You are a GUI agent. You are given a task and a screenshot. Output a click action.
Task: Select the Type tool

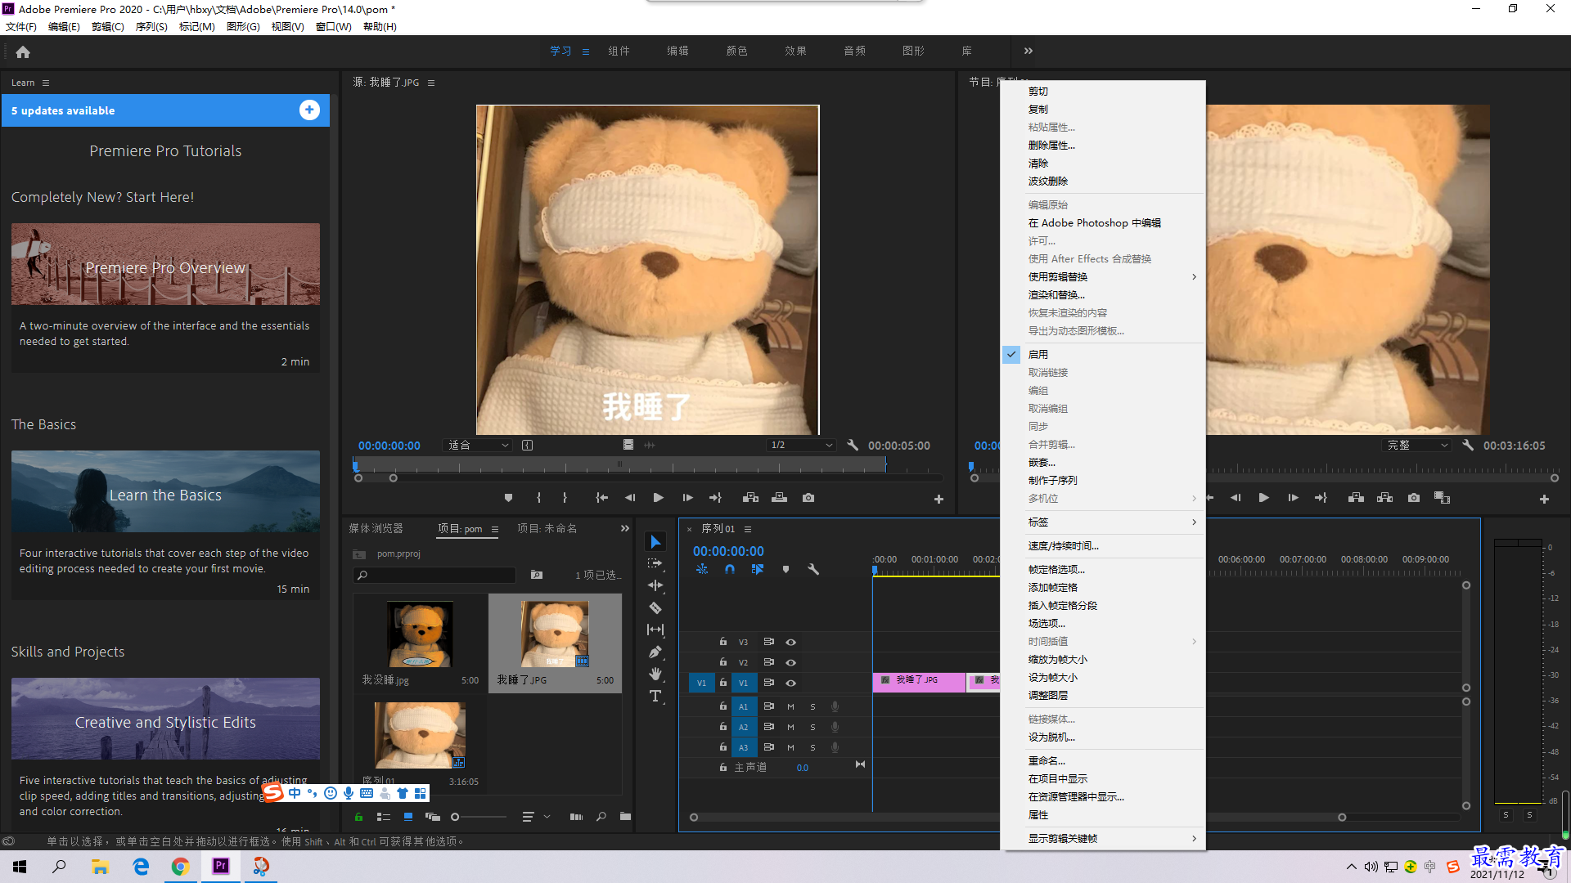point(655,696)
